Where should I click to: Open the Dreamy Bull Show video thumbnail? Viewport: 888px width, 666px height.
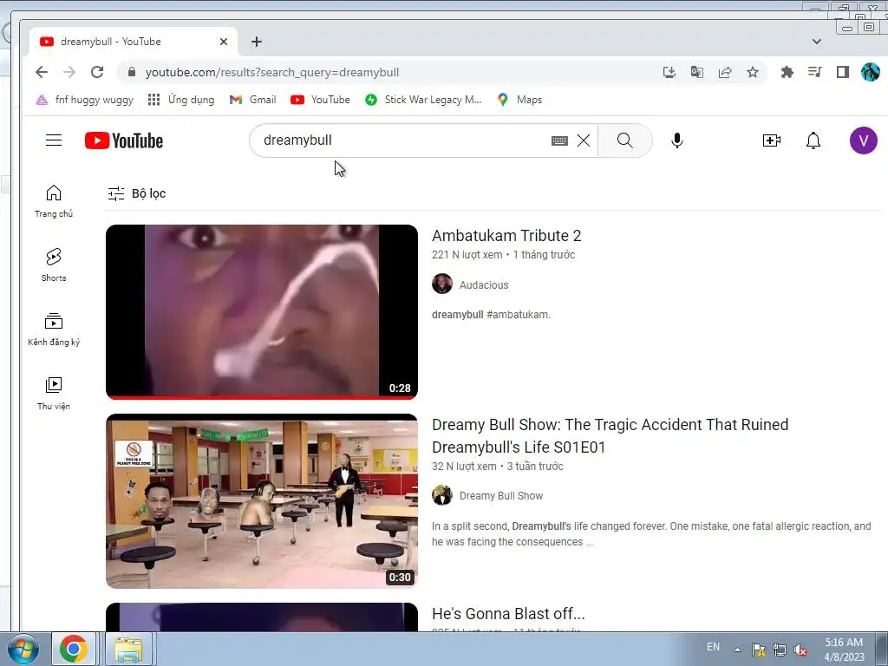(262, 501)
